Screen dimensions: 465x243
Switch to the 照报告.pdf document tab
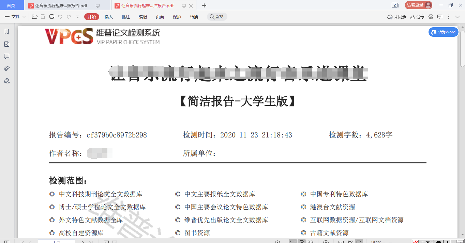61,6
